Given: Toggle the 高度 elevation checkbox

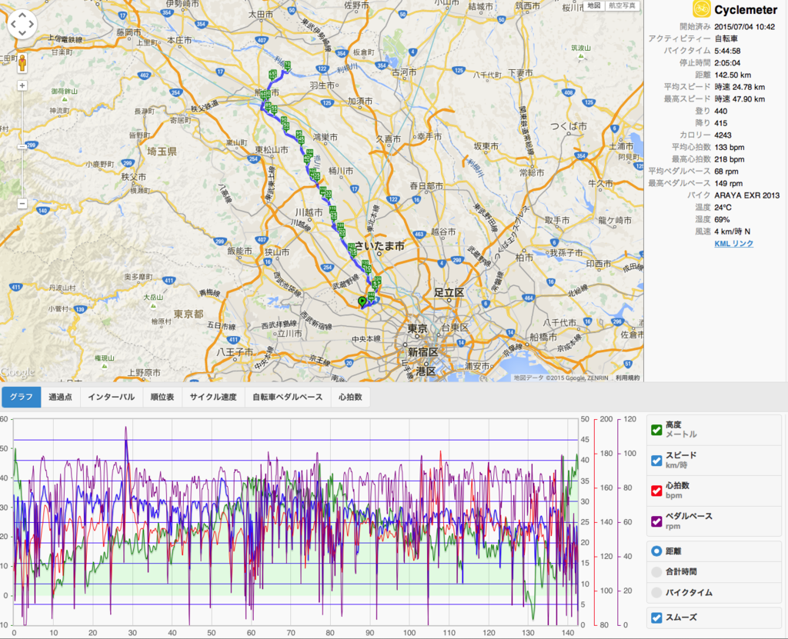Looking at the screenshot, I should (656, 430).
